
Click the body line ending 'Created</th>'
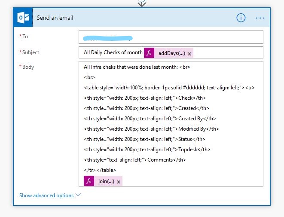(x=147, y=108)
